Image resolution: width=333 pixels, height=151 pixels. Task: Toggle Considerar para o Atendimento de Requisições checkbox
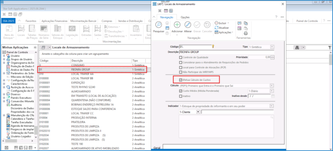coord(181,62)
